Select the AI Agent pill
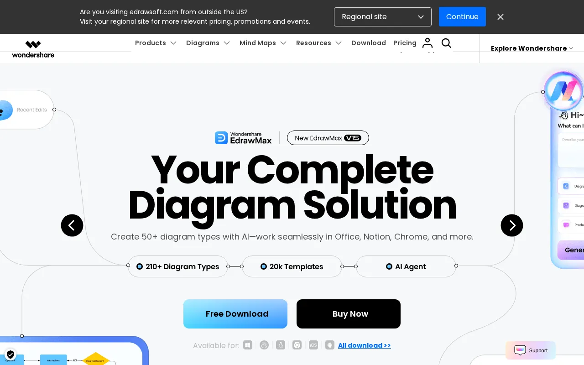The height and width of the screenshot is (365, 584). pyautogui.click(x=406, y=266)
